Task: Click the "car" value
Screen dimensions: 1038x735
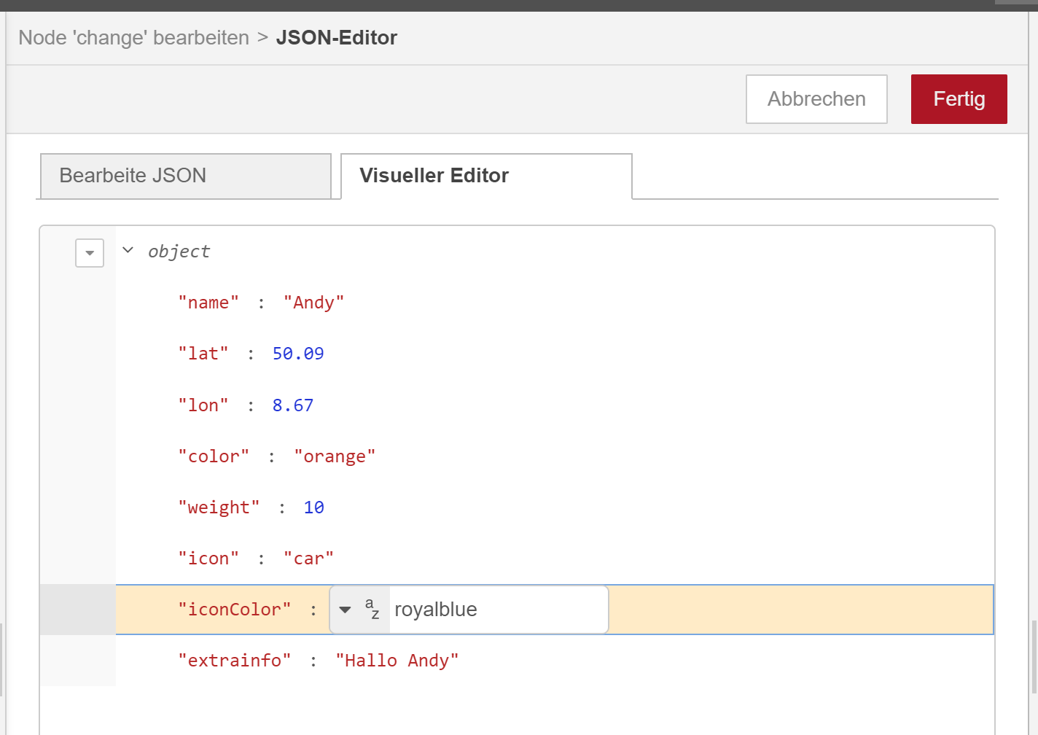Action: [x=308, y=559]
